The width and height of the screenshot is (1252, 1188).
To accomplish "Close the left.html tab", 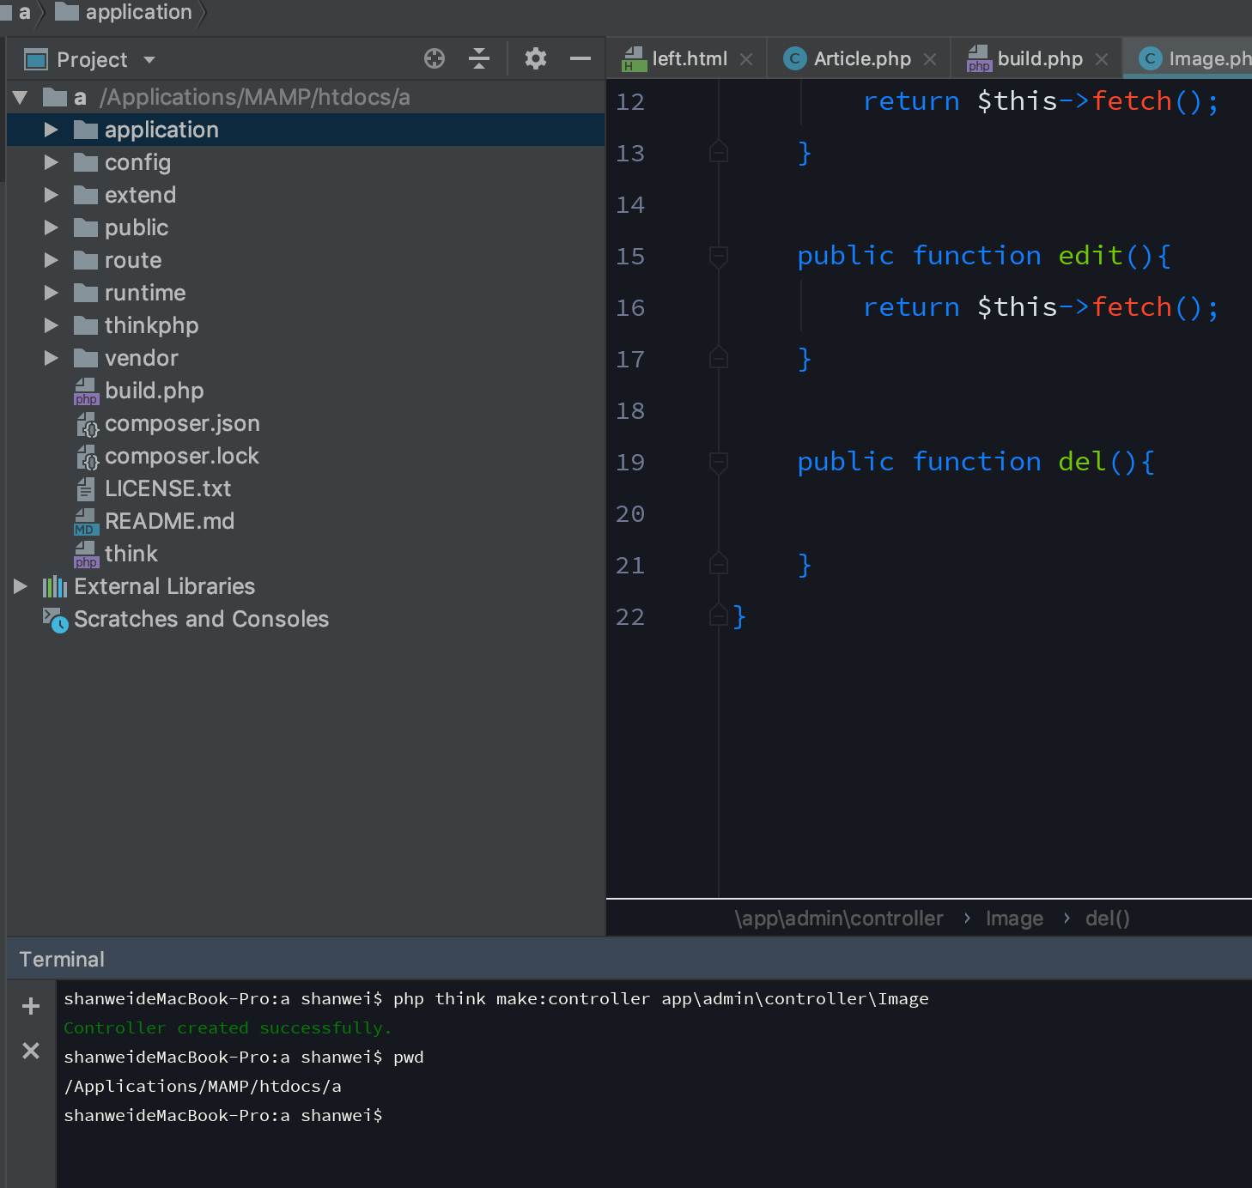I will tap(746, 59).
